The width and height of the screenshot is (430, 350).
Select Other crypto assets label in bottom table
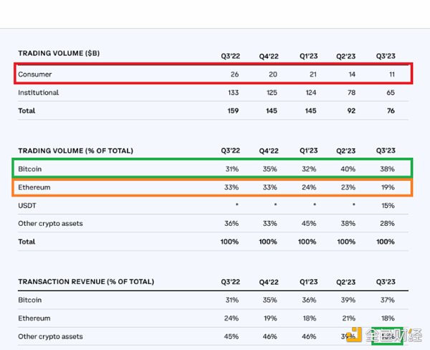(50, 336)
